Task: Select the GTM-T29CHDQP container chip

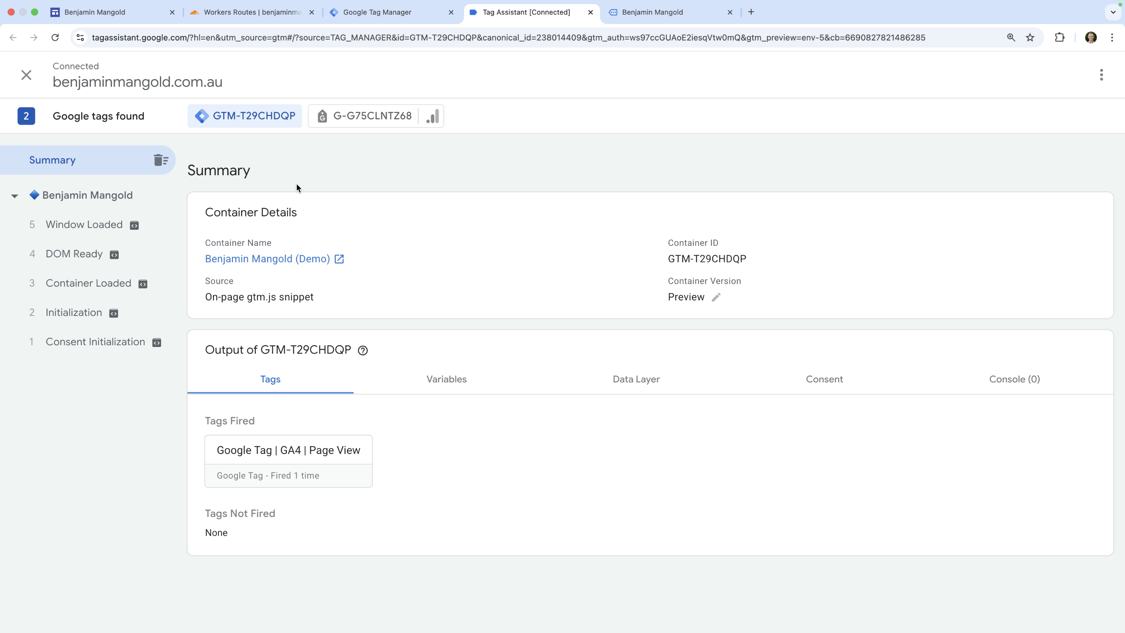Action: (x=244, y=116)
